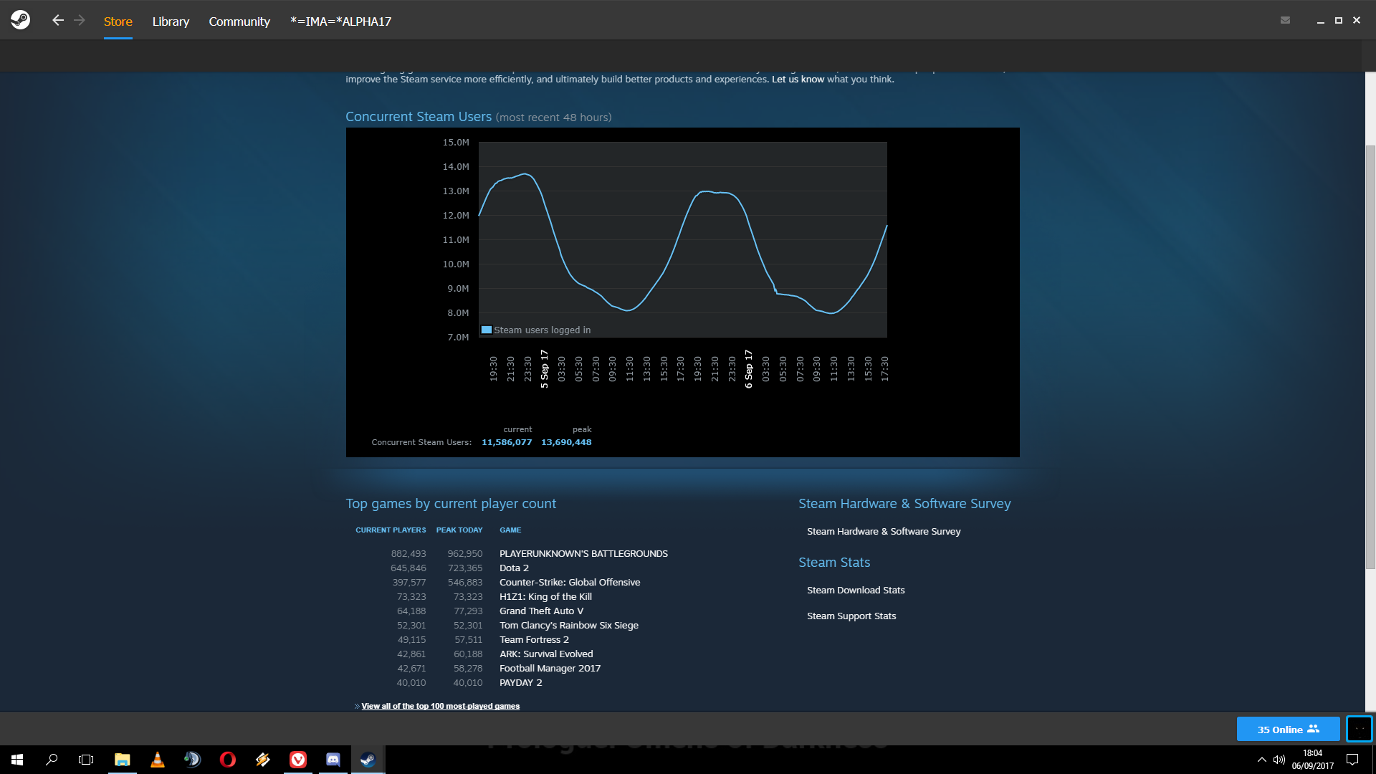
Task: Open the 35 Online friends list
Action: [1288, 729]
